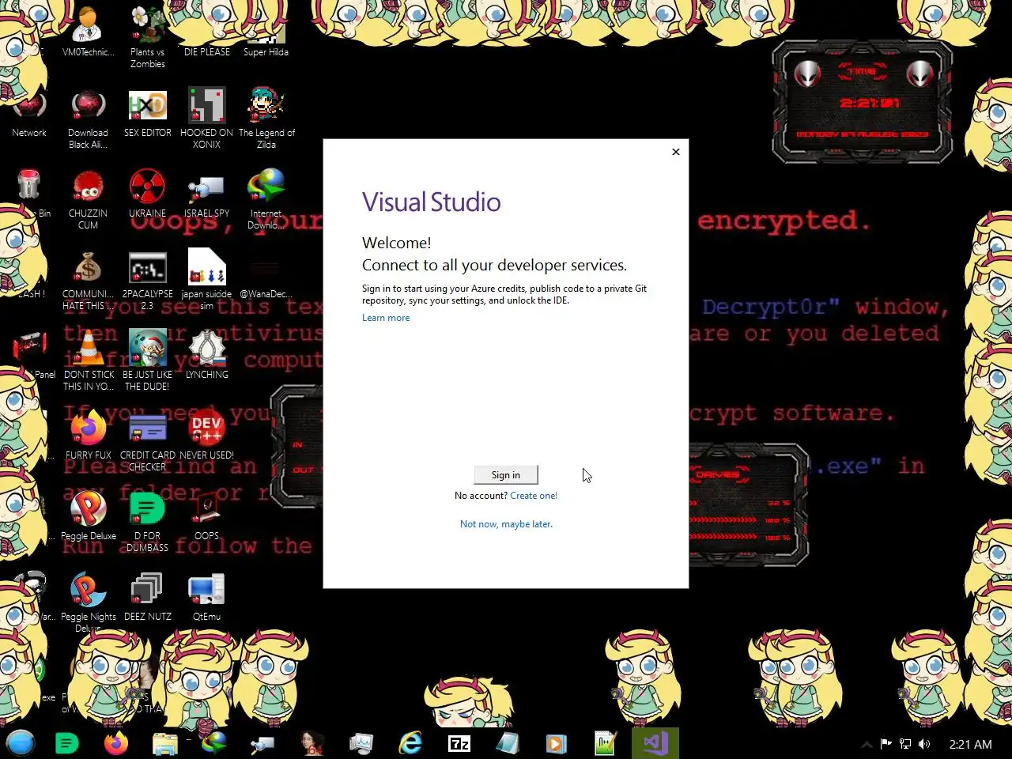Select the OOPS desktop icon
This screenshot has width=1012, height=759.
click(x=206, y=516)
